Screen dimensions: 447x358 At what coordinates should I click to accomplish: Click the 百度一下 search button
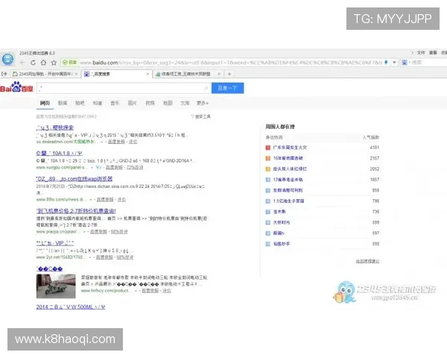227,88
